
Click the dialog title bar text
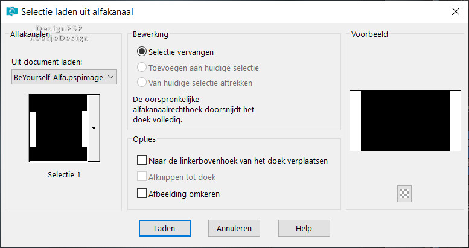click(77, 11)
